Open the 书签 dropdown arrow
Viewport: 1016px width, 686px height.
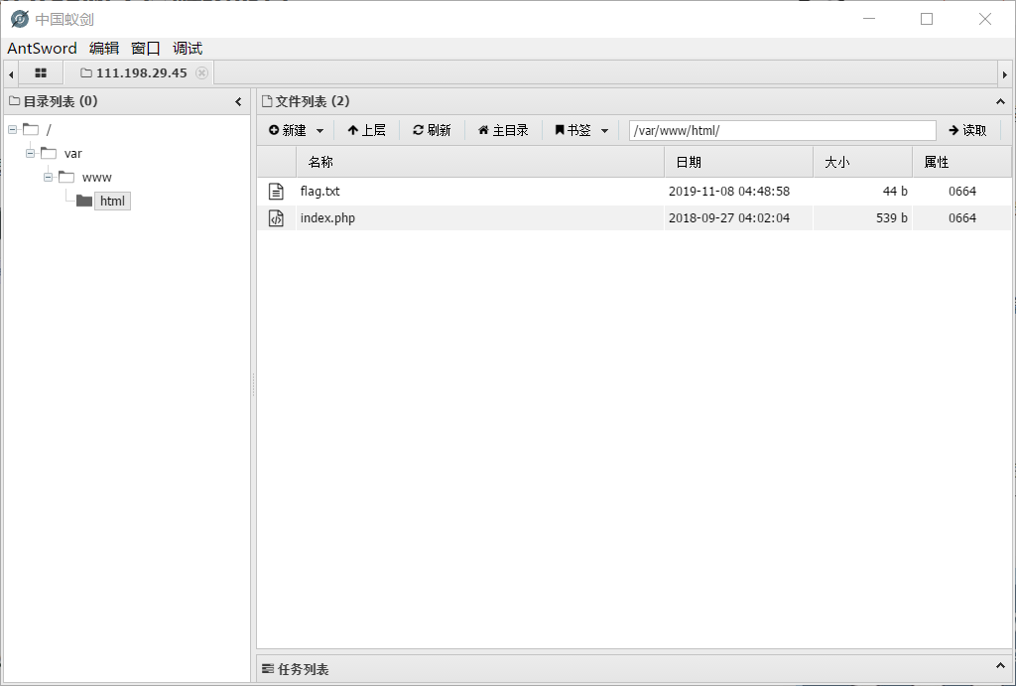(x=604, y=131)
